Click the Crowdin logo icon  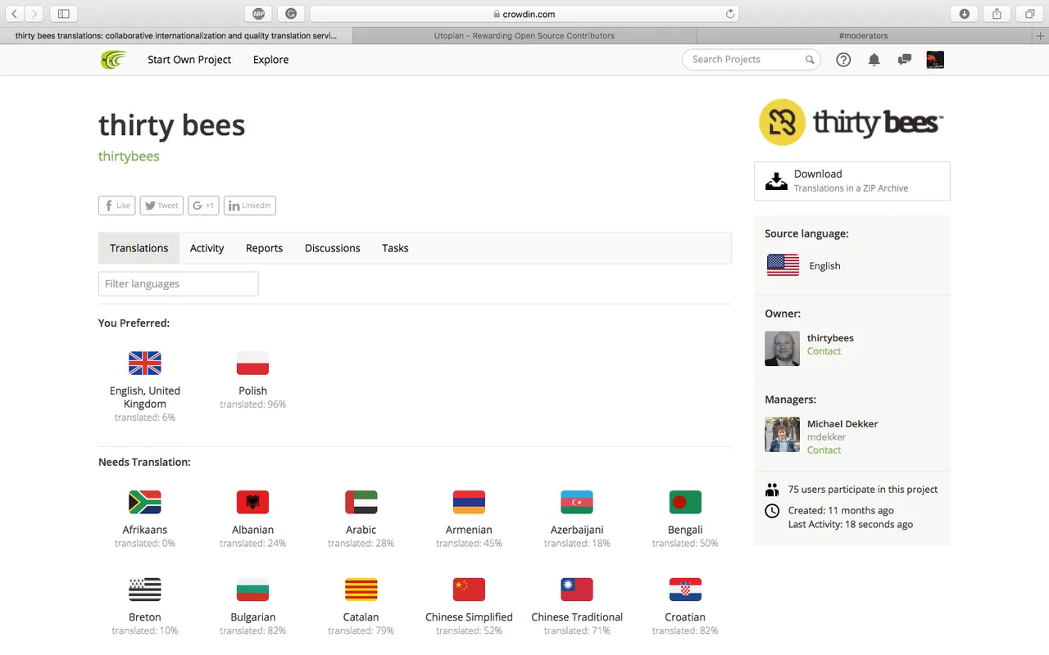pyautogui.click(x=113, y=60)
